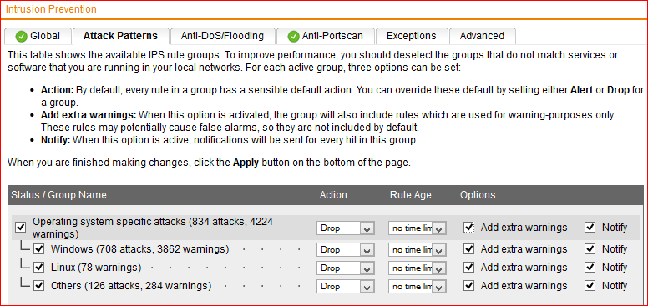The width and height of the screenshot is (648, 306).
Task: Select the Attack Patterns tab
Action: coord(120,37)
